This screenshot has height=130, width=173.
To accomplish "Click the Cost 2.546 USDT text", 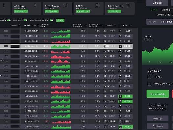I will 158,105.
